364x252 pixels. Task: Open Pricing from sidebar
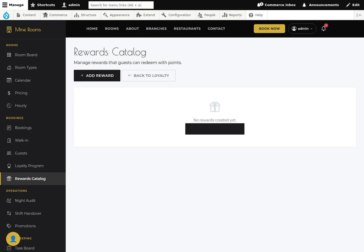coord(33,93)
